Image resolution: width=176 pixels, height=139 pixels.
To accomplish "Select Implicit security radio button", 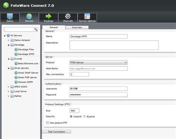I will coord(71,116).
